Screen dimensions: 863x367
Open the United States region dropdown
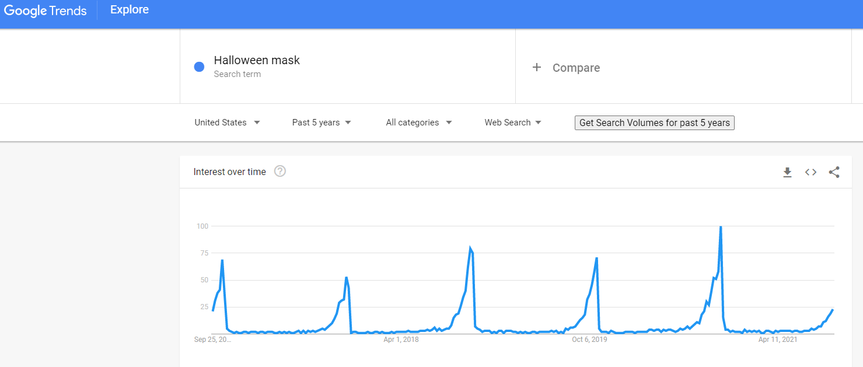click(x=227, y=123)
